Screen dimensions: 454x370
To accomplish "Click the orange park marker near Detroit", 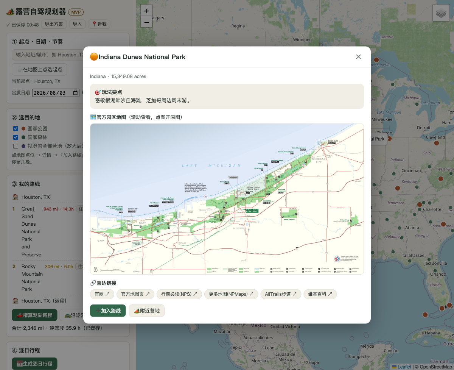I will pos(436,143).
